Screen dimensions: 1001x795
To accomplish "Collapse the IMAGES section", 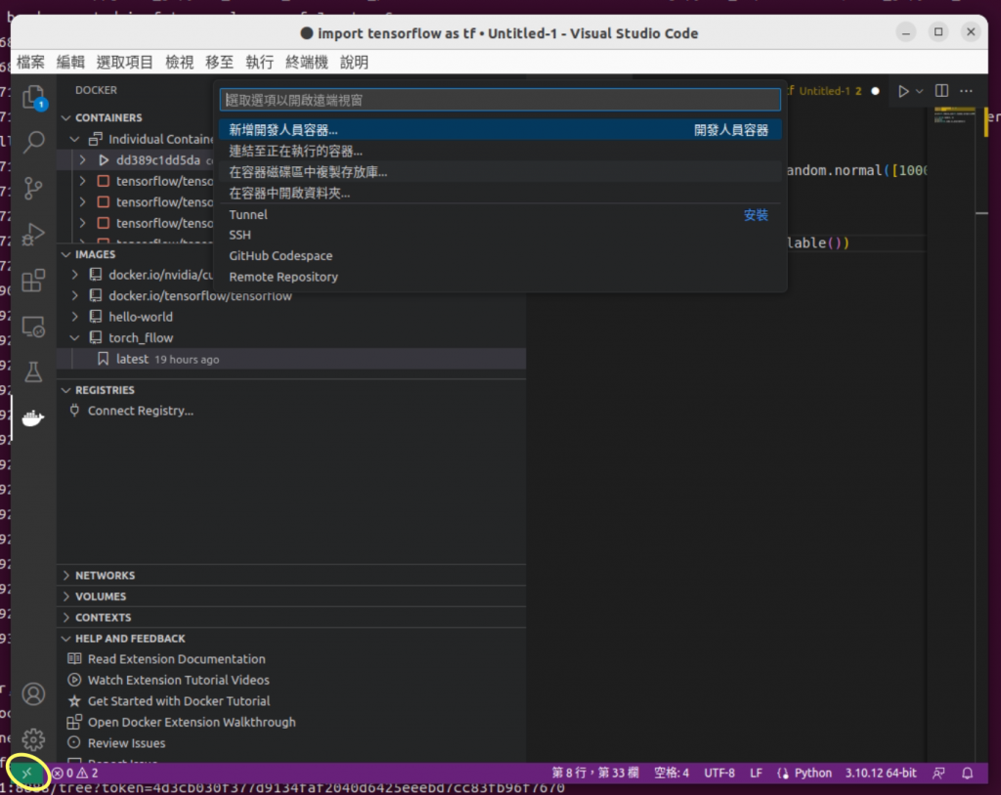I will click(x=66, y=254).
